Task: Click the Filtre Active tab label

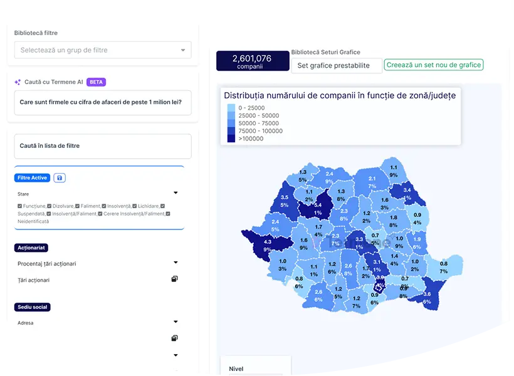Action: click(32, 178)
